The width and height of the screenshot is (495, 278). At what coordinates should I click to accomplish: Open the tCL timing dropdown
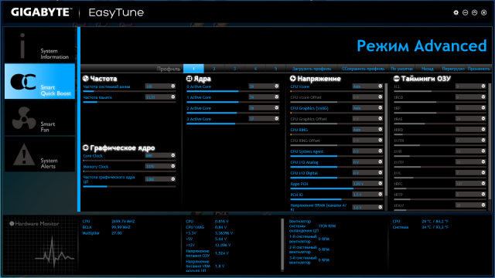pyautogui.click(x=483, y=86)
